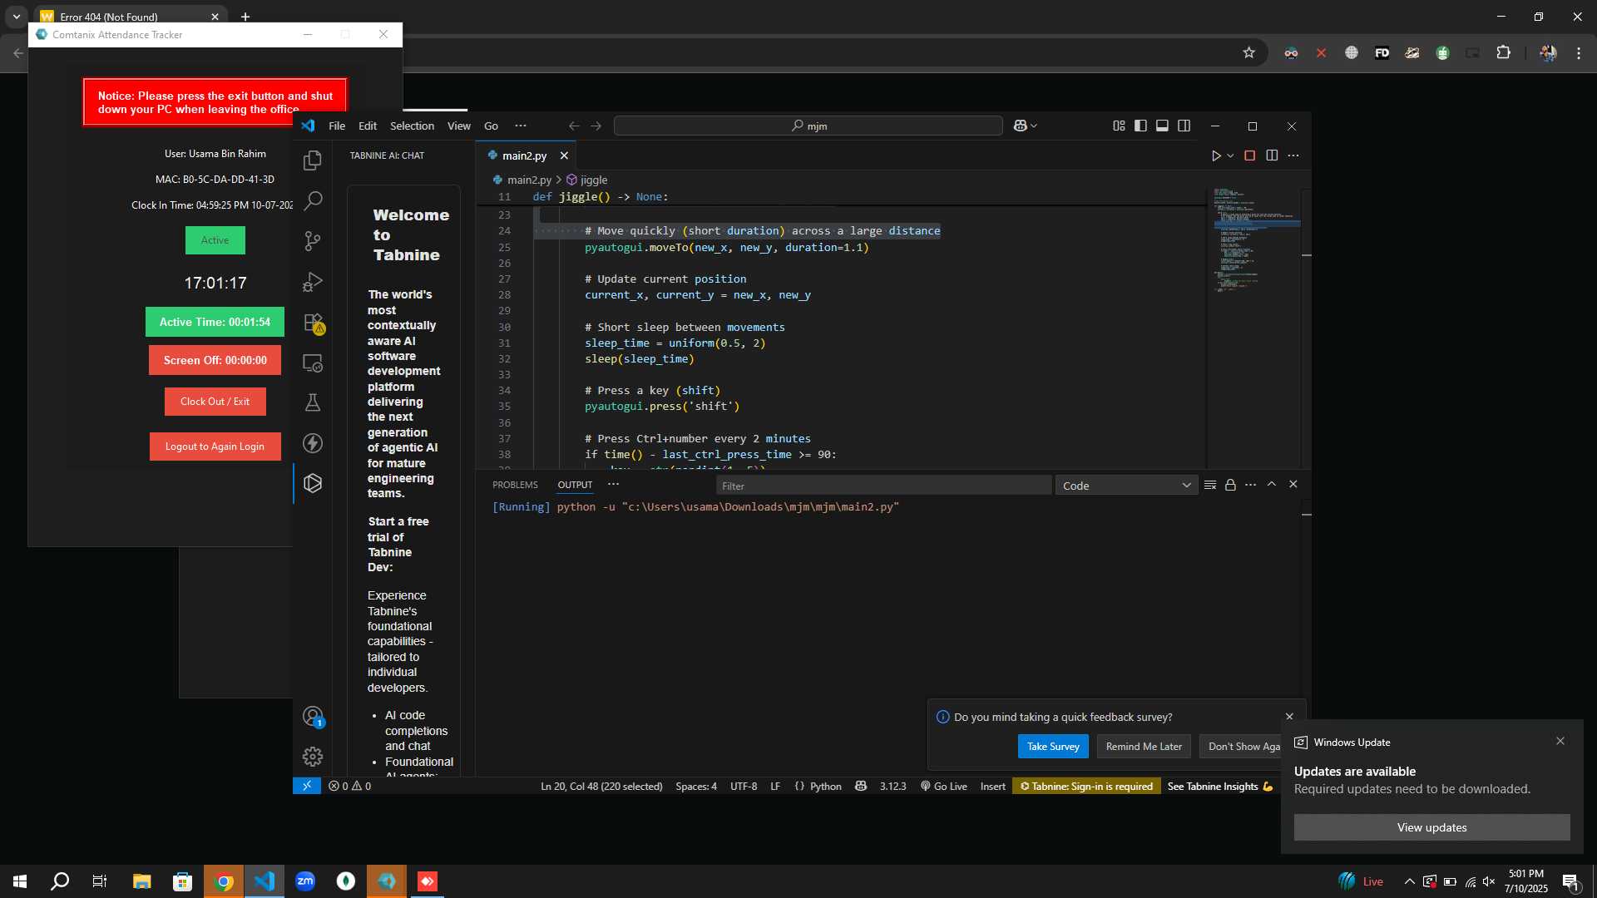Open remote window button in status bar

pyautogui.click(x=307, y=786)
